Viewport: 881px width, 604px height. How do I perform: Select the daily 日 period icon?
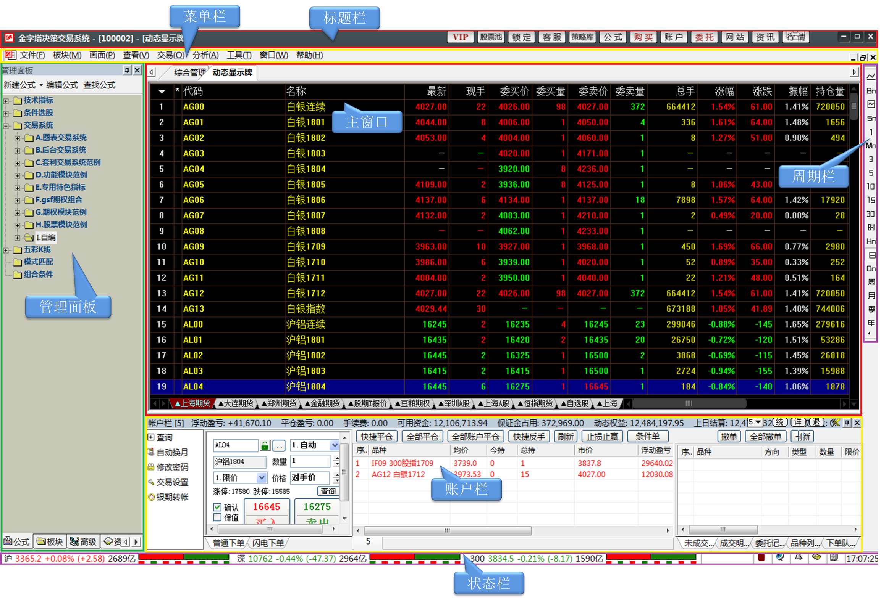(x=872, y=255)
